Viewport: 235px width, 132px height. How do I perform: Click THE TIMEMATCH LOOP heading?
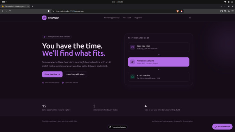tap(138, 38)
